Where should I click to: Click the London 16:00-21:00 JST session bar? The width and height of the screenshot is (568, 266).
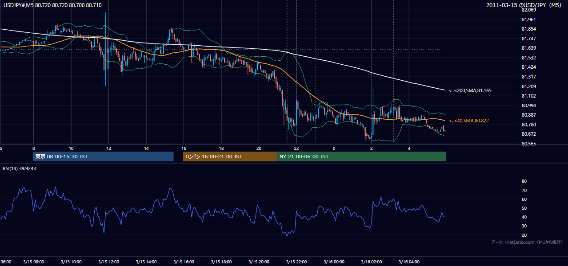click(230, 156)
